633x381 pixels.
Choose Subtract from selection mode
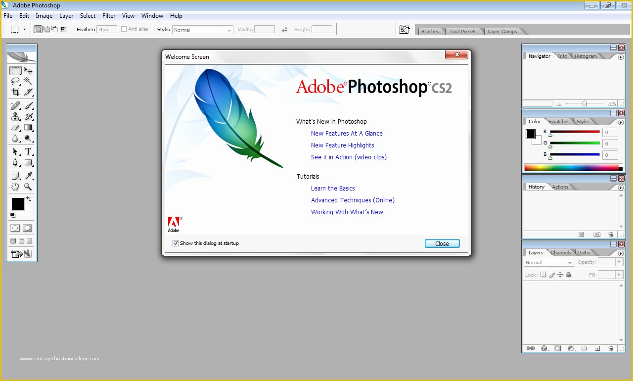[x=54, y=29]
